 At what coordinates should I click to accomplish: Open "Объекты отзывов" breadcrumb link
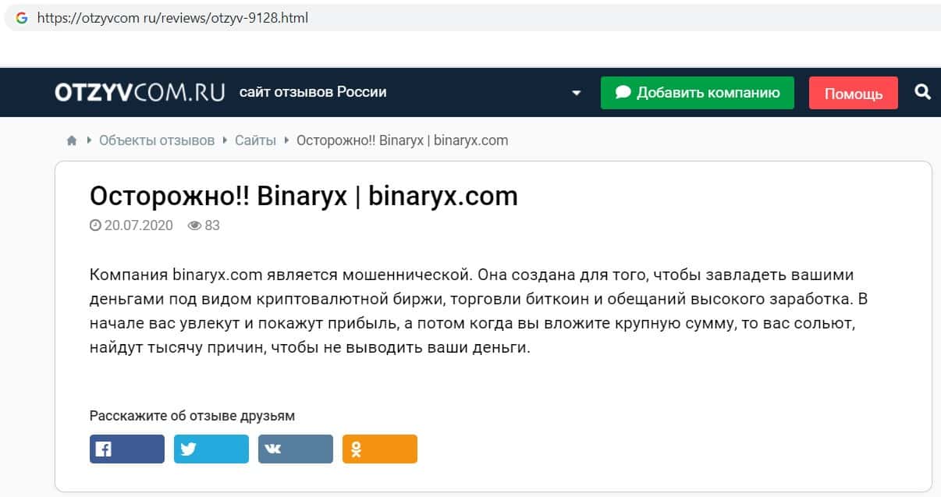tap(156, 140)
